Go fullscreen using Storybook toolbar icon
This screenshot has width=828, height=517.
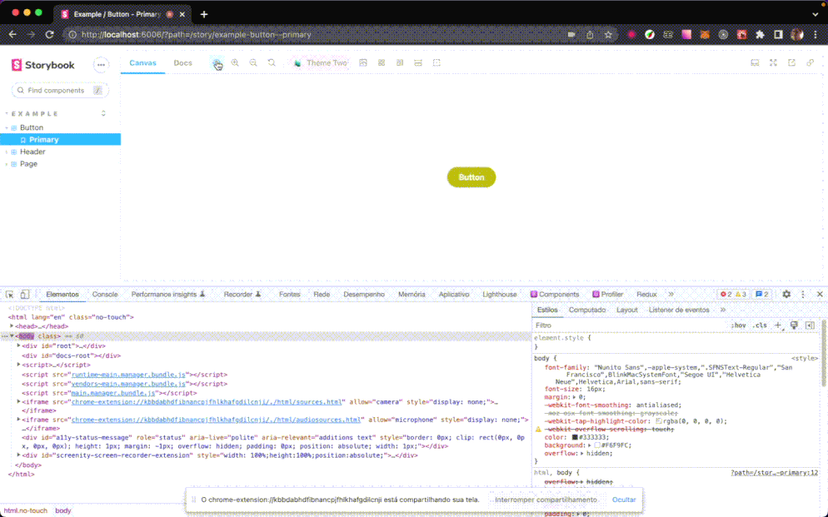coord(773,63)
